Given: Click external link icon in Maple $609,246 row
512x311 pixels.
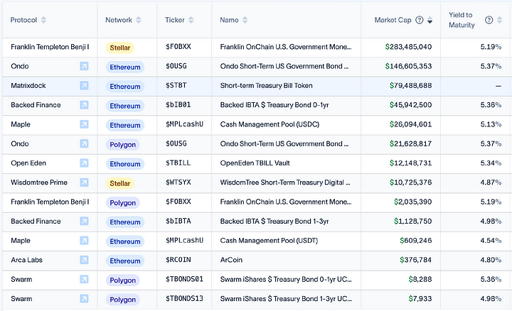Looking at the screenshot, I should click(84, 241).
